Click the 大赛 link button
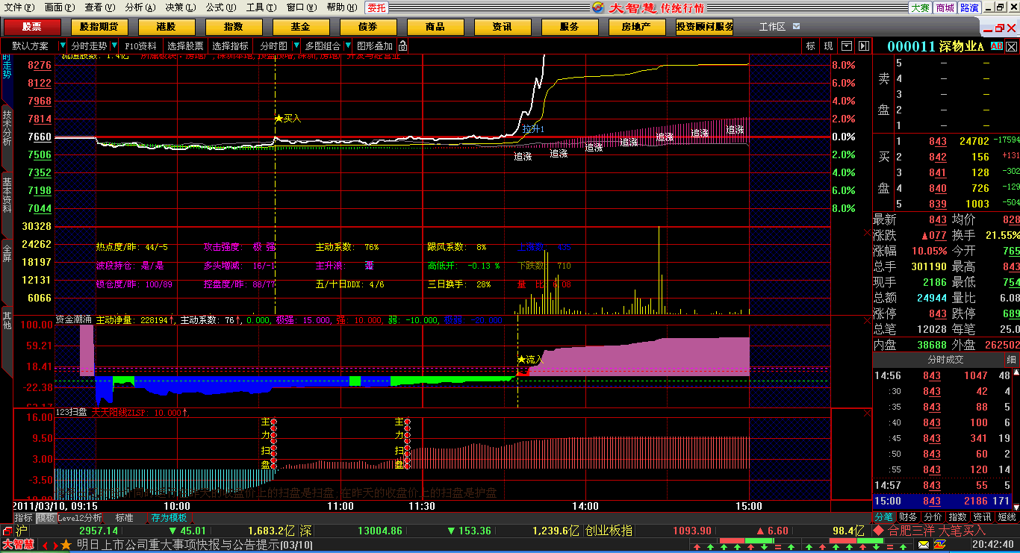Image resolution: width=1020 pixels, height=553 pixels. click(921, 7)
